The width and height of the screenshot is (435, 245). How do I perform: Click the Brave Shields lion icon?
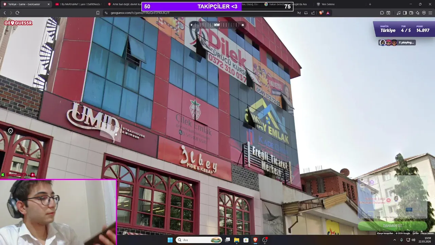click(321, 13)
